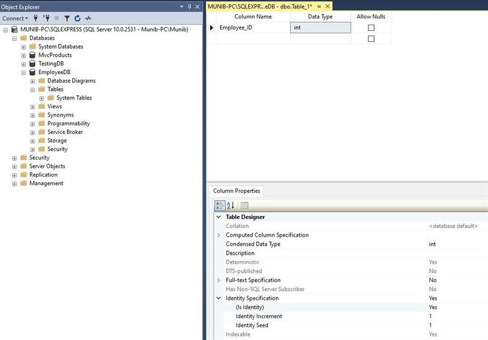Select the server icon for MUNIB-PC\SQLEXPRESS

tap(14, 29)
